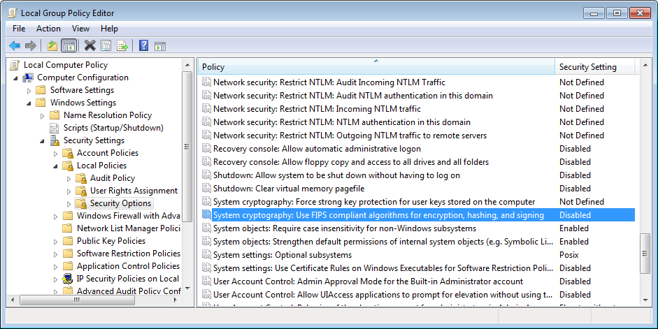The image size is (658, 329).
Task: Click the Back arrow in the toolbar
Action: 14,46
